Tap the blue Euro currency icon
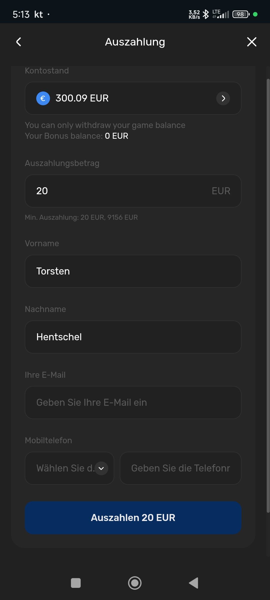The width and height of the screenshot is (270, 600). click(43, 98)
